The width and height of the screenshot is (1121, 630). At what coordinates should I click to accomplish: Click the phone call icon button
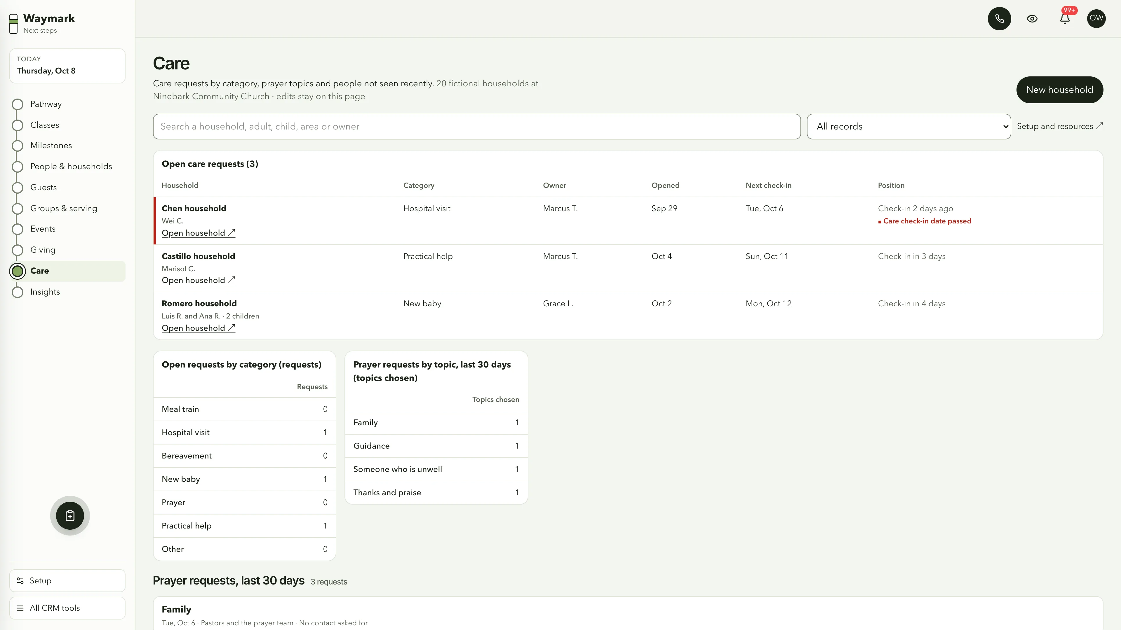pyautogui.click(x=999, y=18)
